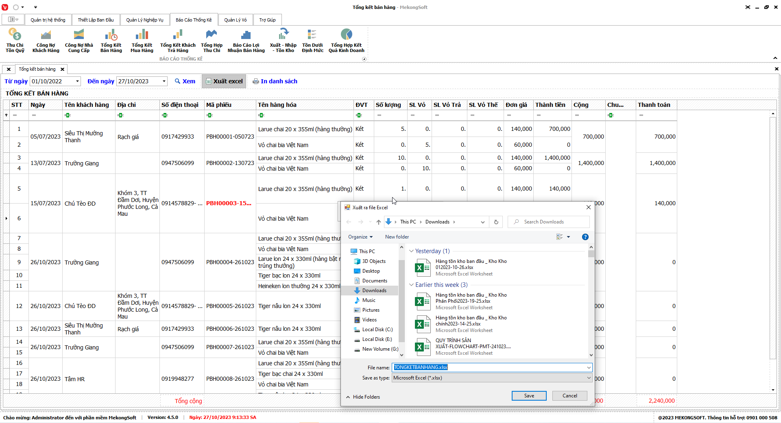Click In danh sách print button

(275, 81)
